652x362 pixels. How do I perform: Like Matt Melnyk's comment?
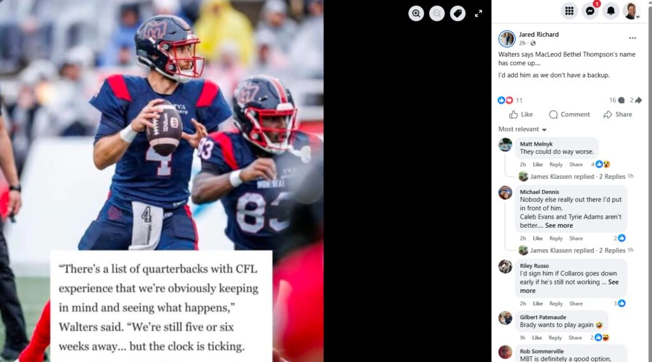[x=537, y=165]
